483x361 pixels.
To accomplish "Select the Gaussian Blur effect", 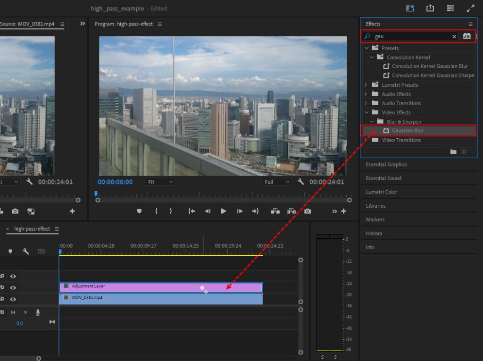I will [x=408, y=131].
